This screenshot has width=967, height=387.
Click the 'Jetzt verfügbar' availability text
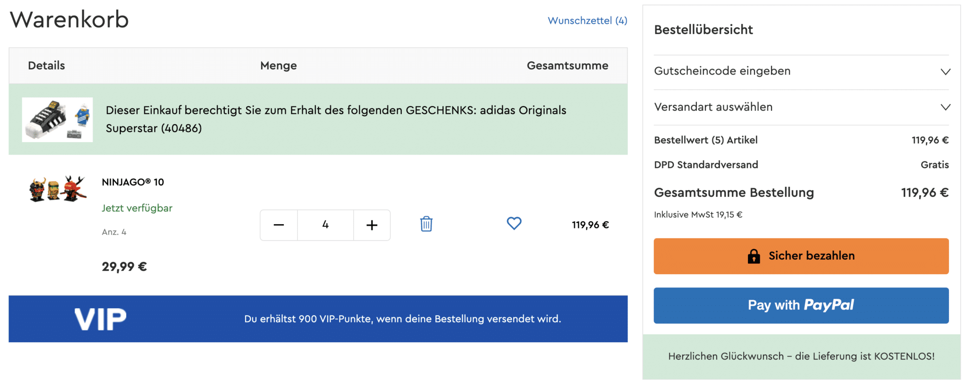(x=137, y=208)
